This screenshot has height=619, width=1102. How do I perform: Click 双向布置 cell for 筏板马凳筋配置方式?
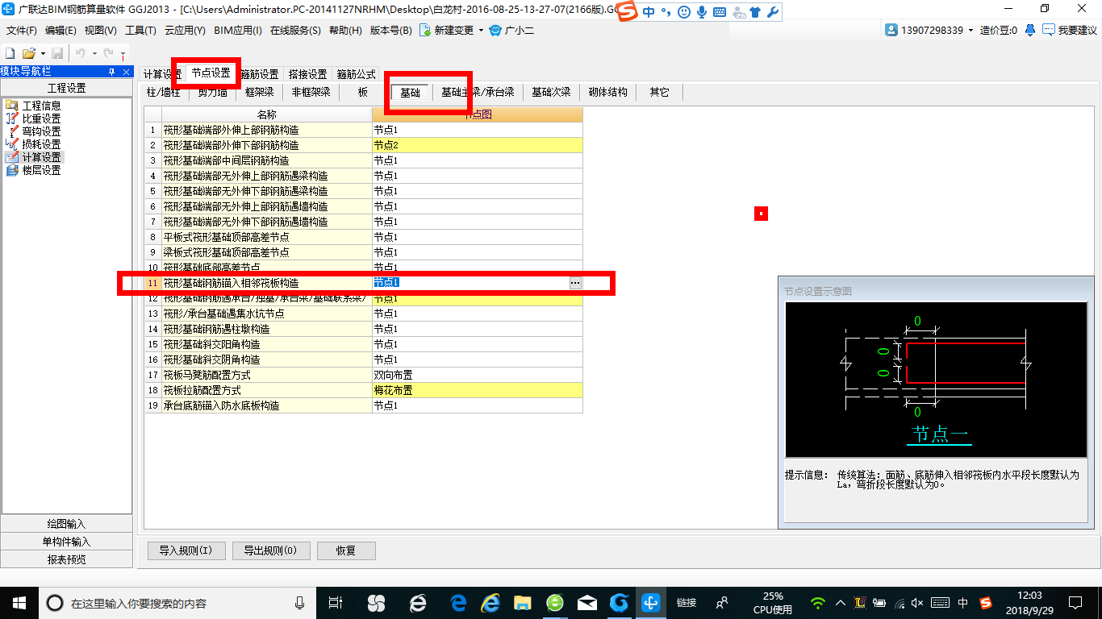[x=477, y=375]
